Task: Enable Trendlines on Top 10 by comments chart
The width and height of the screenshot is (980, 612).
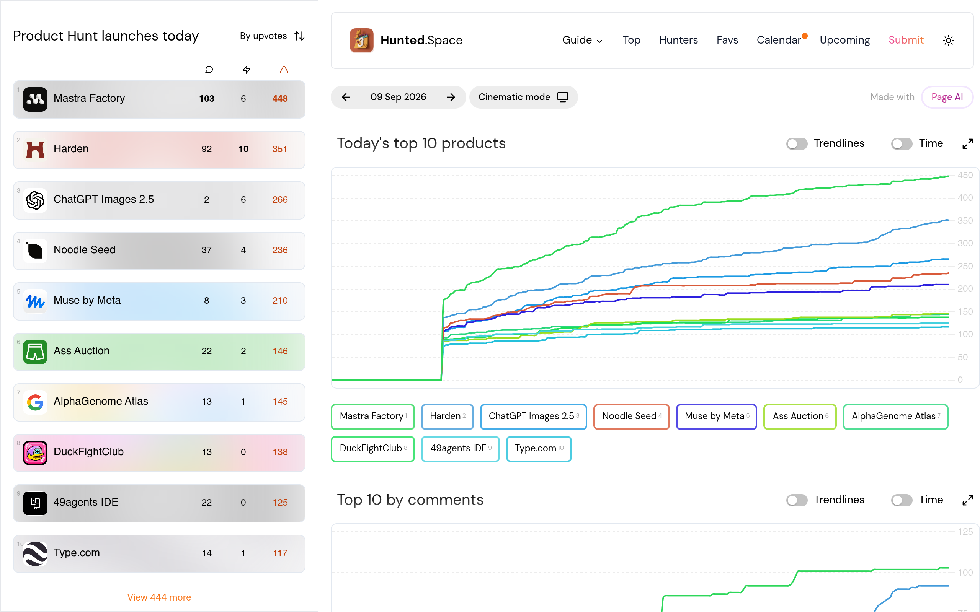Action: (797, 500)
